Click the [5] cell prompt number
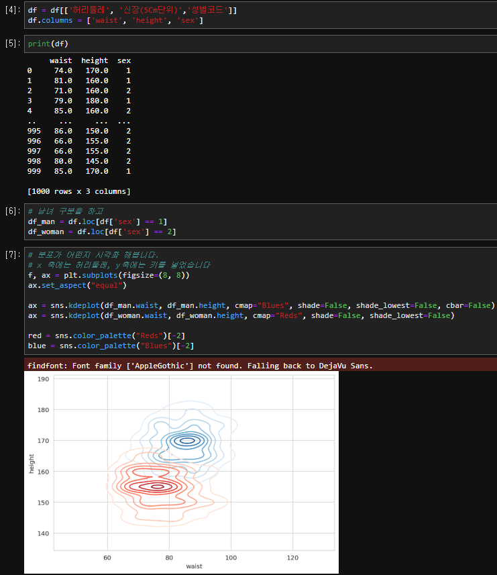Image resolution: width=497 pixels, height=575 pixels. click(x=13, y=44)
